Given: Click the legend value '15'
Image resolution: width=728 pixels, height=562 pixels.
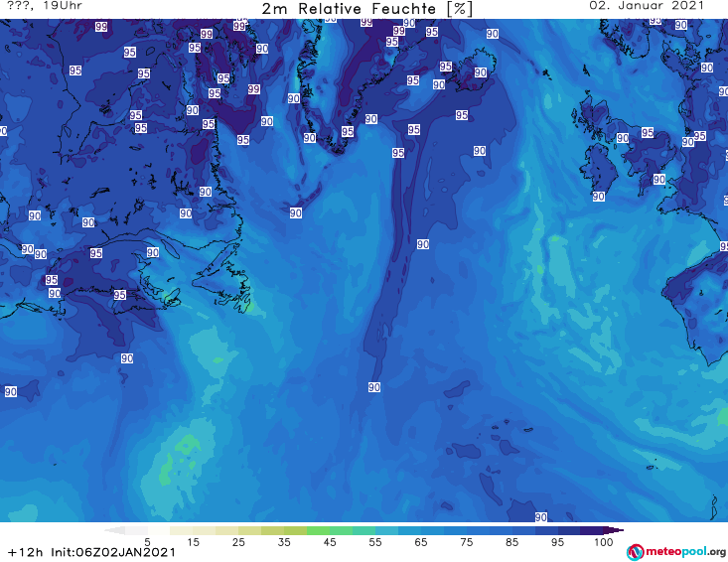Looking at the screenshot, I should pyautogui.click(x=193, y=542).
